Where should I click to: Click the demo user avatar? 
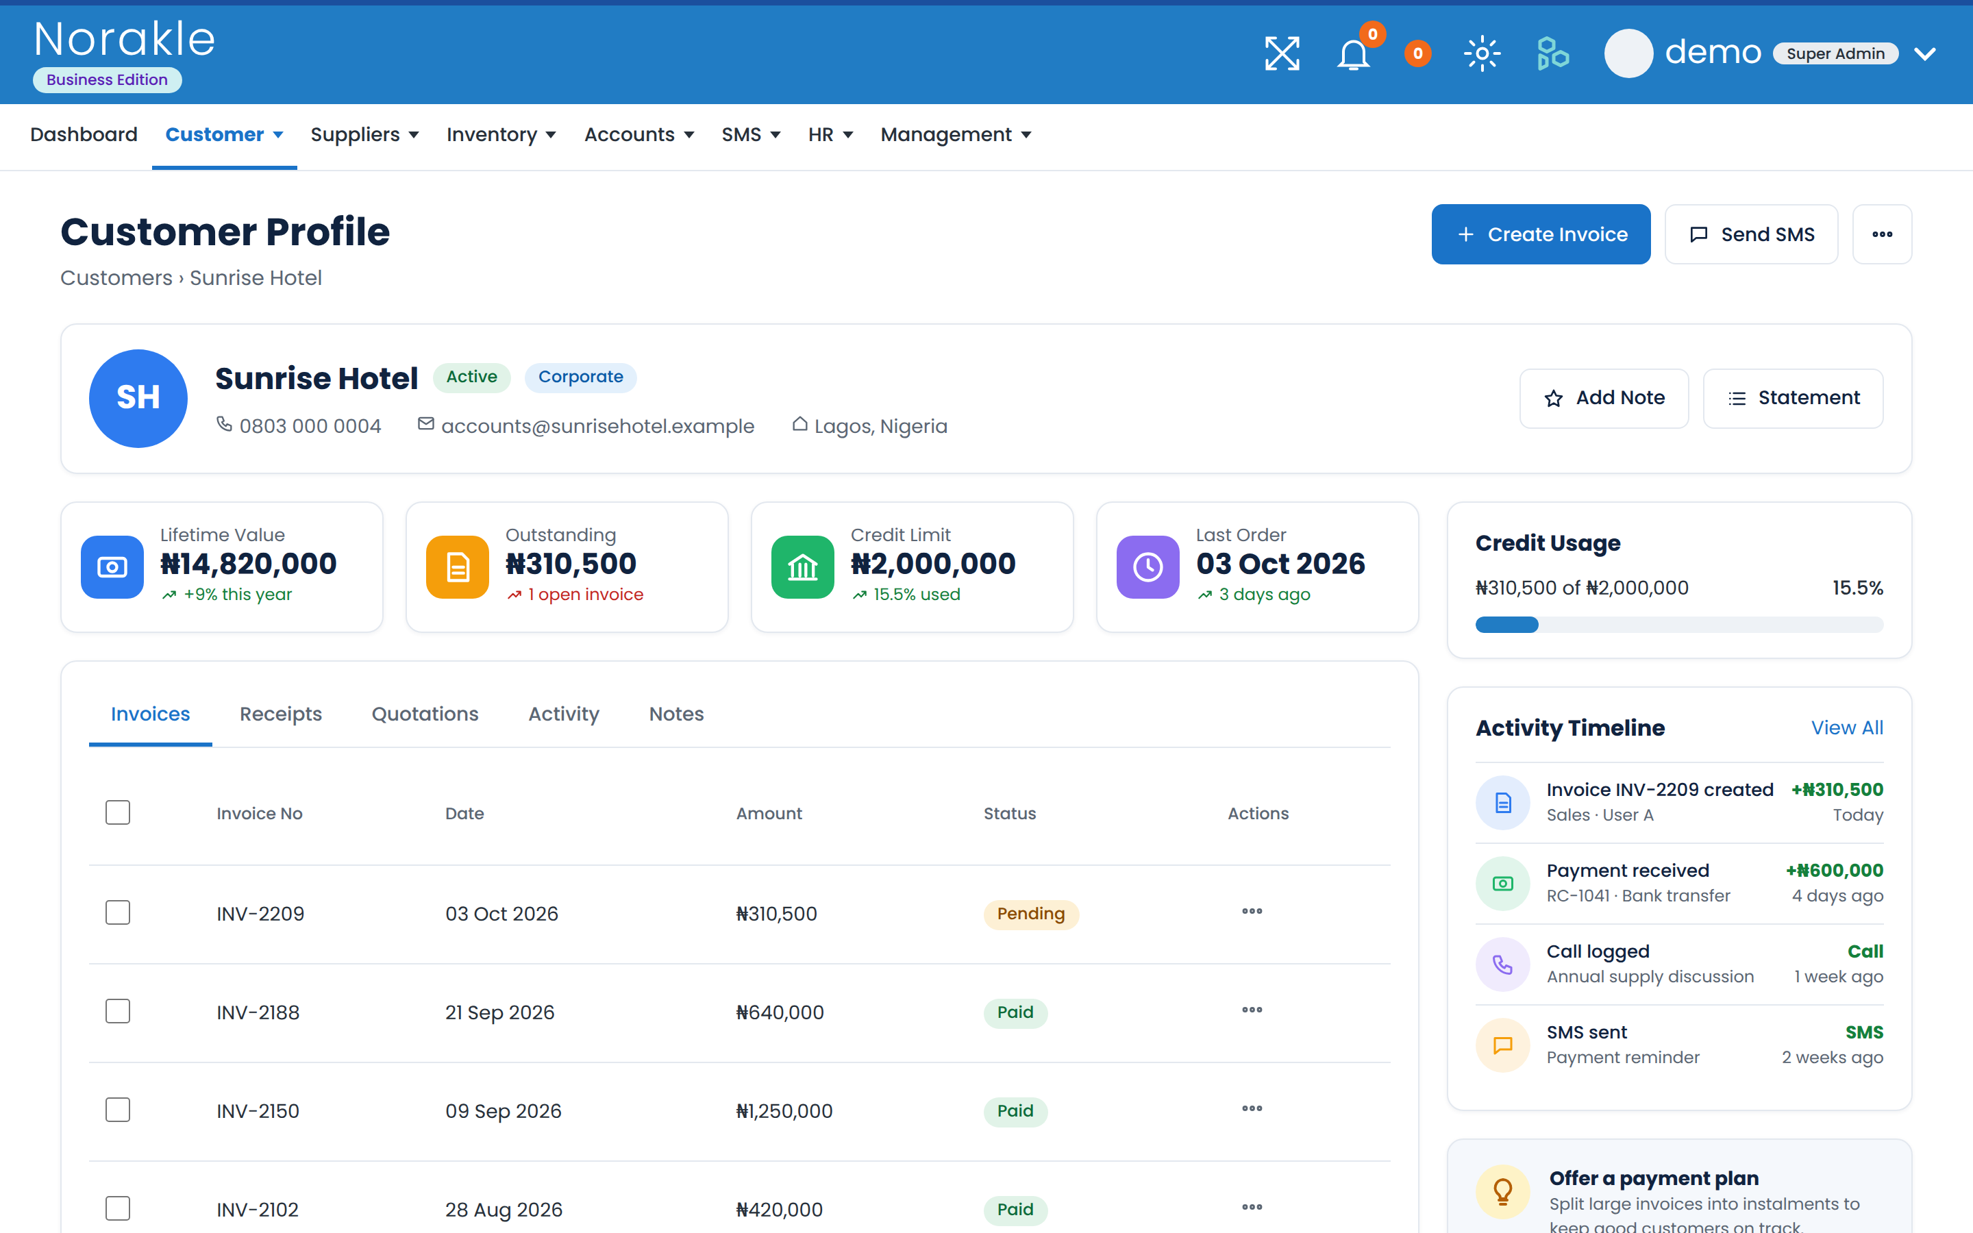coord(1628,54)
